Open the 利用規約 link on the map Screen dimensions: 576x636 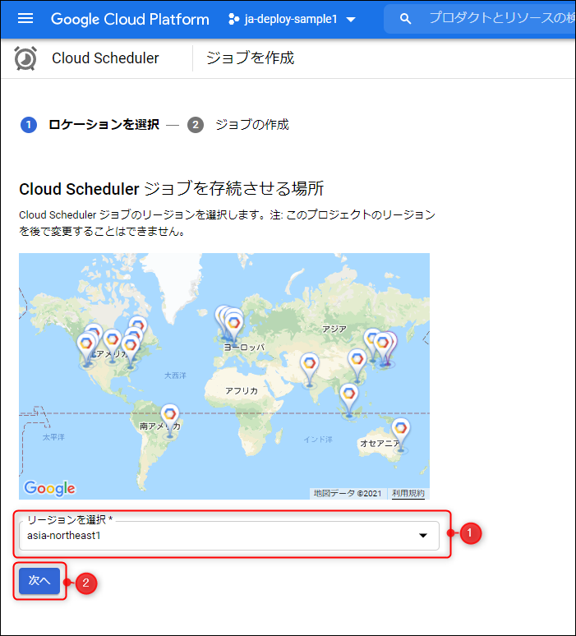click(x=408, y=493)
